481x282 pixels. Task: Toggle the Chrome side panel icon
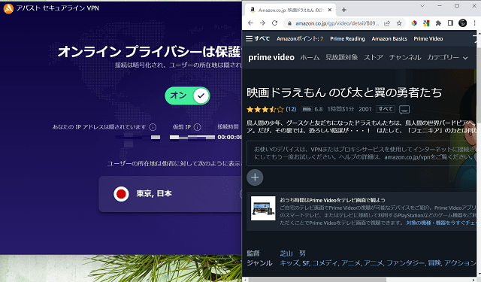pyautogui.click(x=450, y=23)
